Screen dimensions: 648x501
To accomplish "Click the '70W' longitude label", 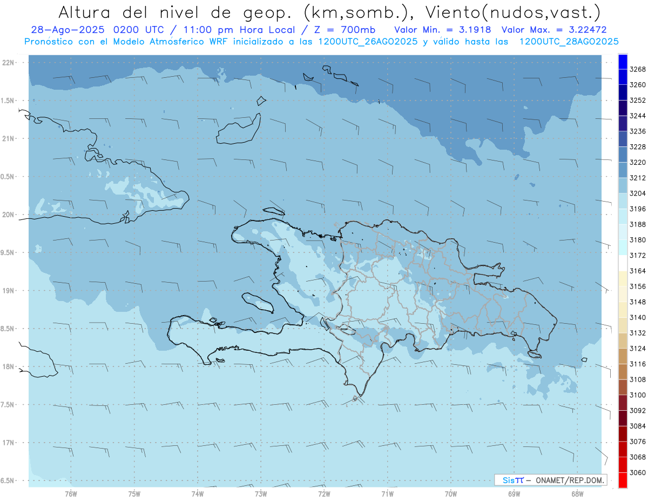I will click(x=451, y=493).
